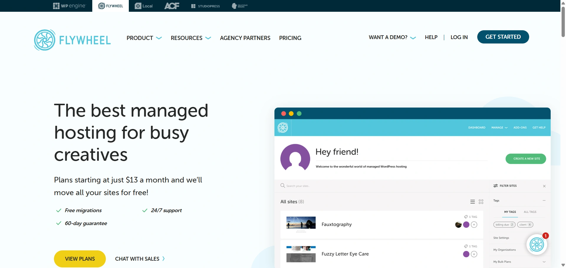The height and width of the screenshot is (268, 566).
Task: Click the 1 TAG label on Fauxtography
Action: tap(470, 217)
